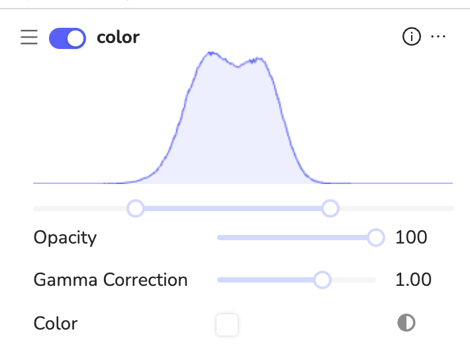Image resolution: width=470 pixels, height=360 pixels.
Task: Click the Gamma Correction label
Action: tap(111, 280)
